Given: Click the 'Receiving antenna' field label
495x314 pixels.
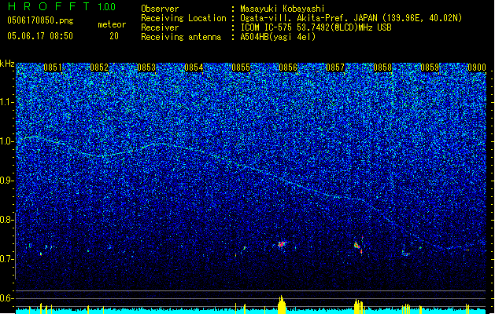Looking at the screenshot, I should [x=181, y=37].
